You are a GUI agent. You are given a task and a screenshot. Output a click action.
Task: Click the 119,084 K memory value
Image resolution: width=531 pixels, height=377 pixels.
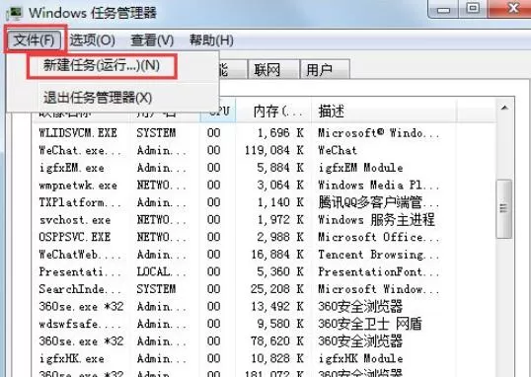click(274, 150)
